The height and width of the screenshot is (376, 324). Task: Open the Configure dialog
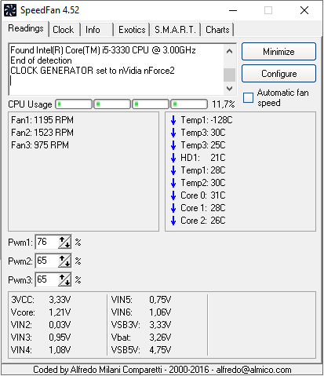click(x=278, y=74)
